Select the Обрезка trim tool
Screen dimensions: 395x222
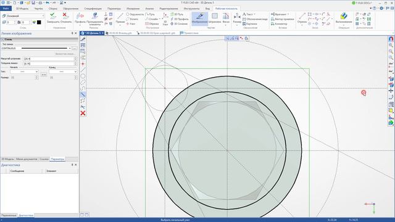[x=152, y=23]
